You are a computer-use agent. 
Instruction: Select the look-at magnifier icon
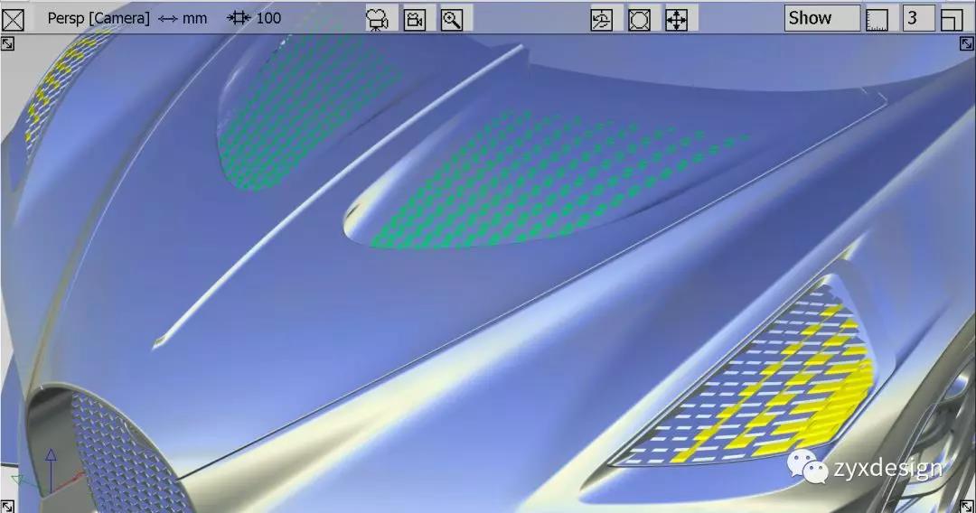point(453,19)
